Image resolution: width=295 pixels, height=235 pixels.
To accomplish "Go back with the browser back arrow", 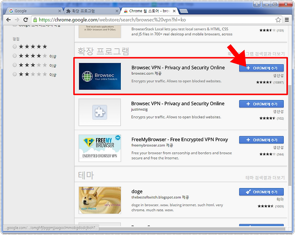I will point(9,20).
